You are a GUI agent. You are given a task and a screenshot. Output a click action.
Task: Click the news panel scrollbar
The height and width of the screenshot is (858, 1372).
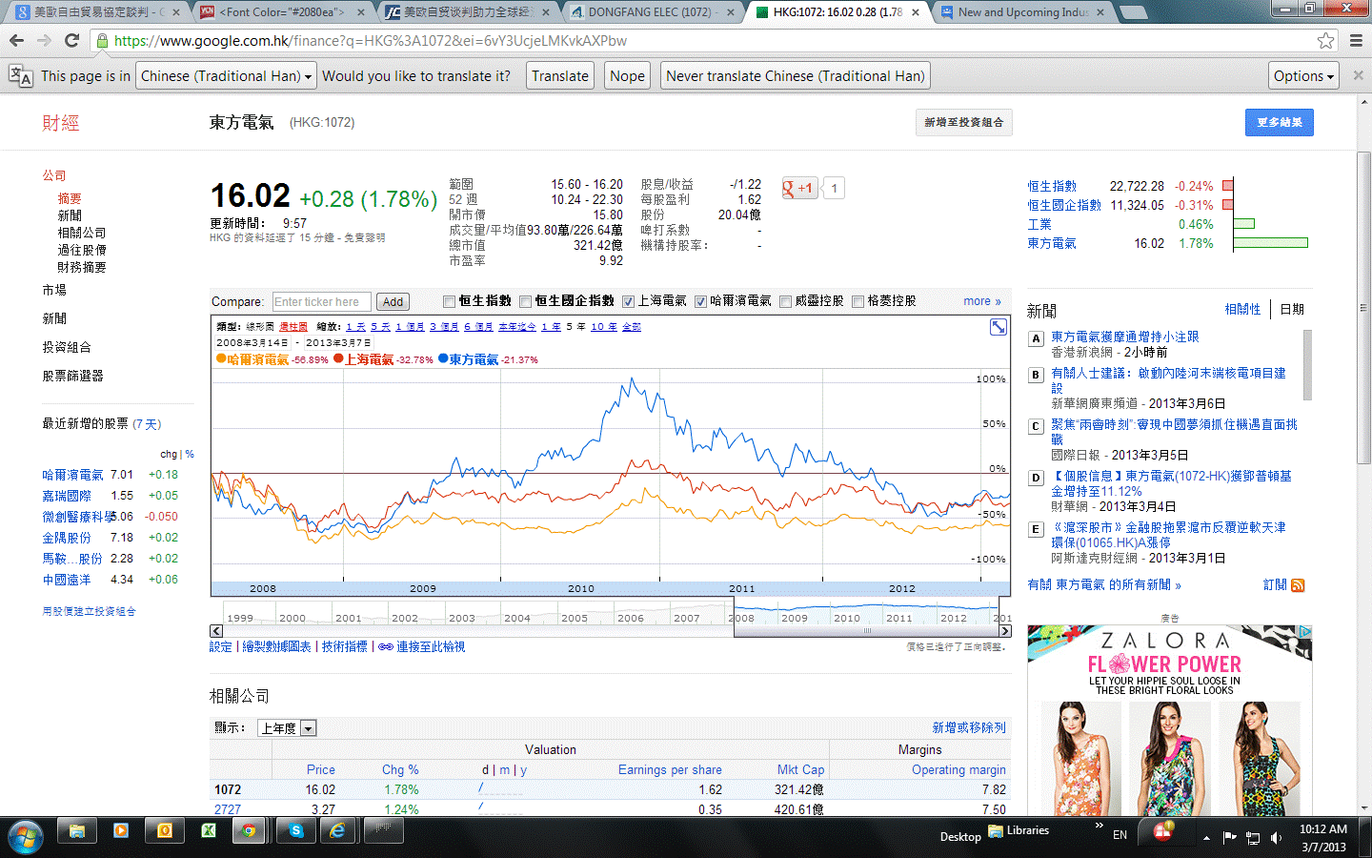coord(1307,364)
